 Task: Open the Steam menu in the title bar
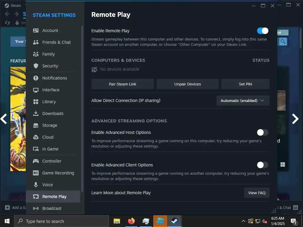[x=13, y=5]
